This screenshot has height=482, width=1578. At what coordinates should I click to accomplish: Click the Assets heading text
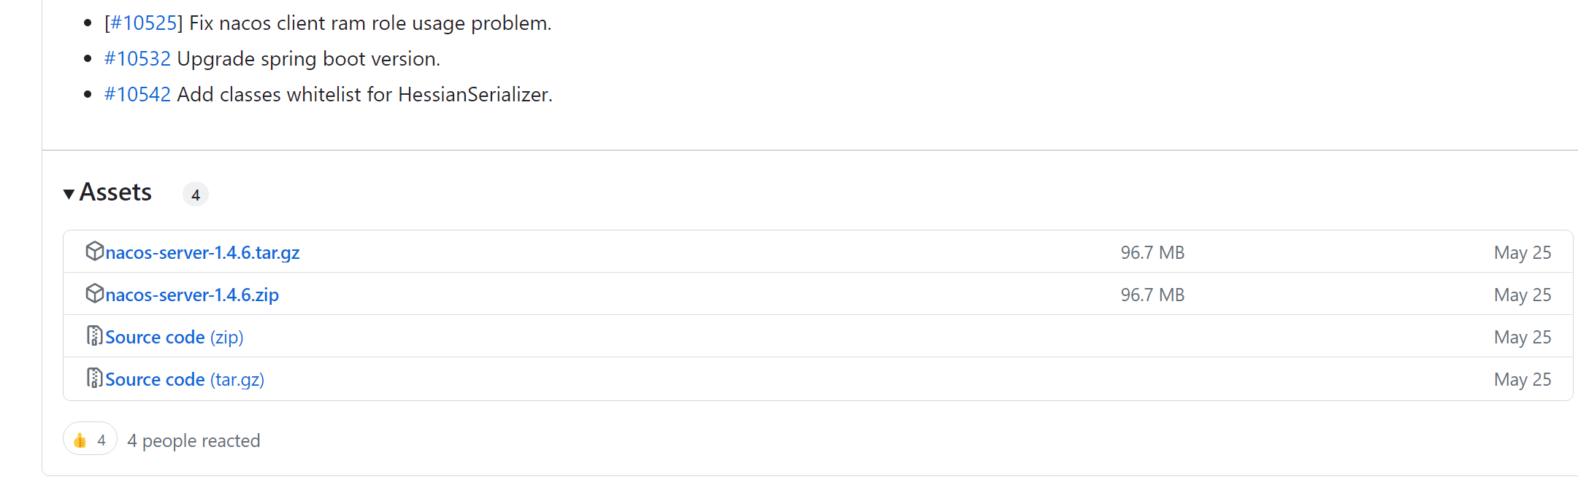pyautogui.click(x=115, y=193)
